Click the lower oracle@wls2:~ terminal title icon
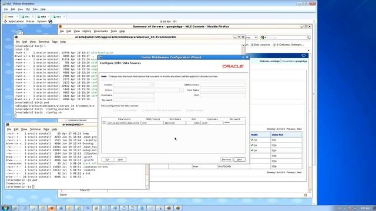 point(8,125)
